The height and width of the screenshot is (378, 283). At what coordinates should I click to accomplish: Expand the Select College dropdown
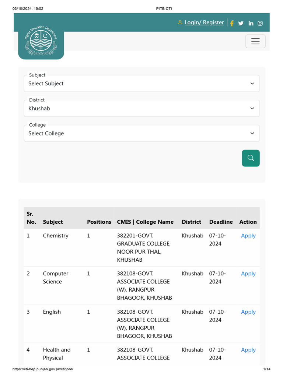141,133
